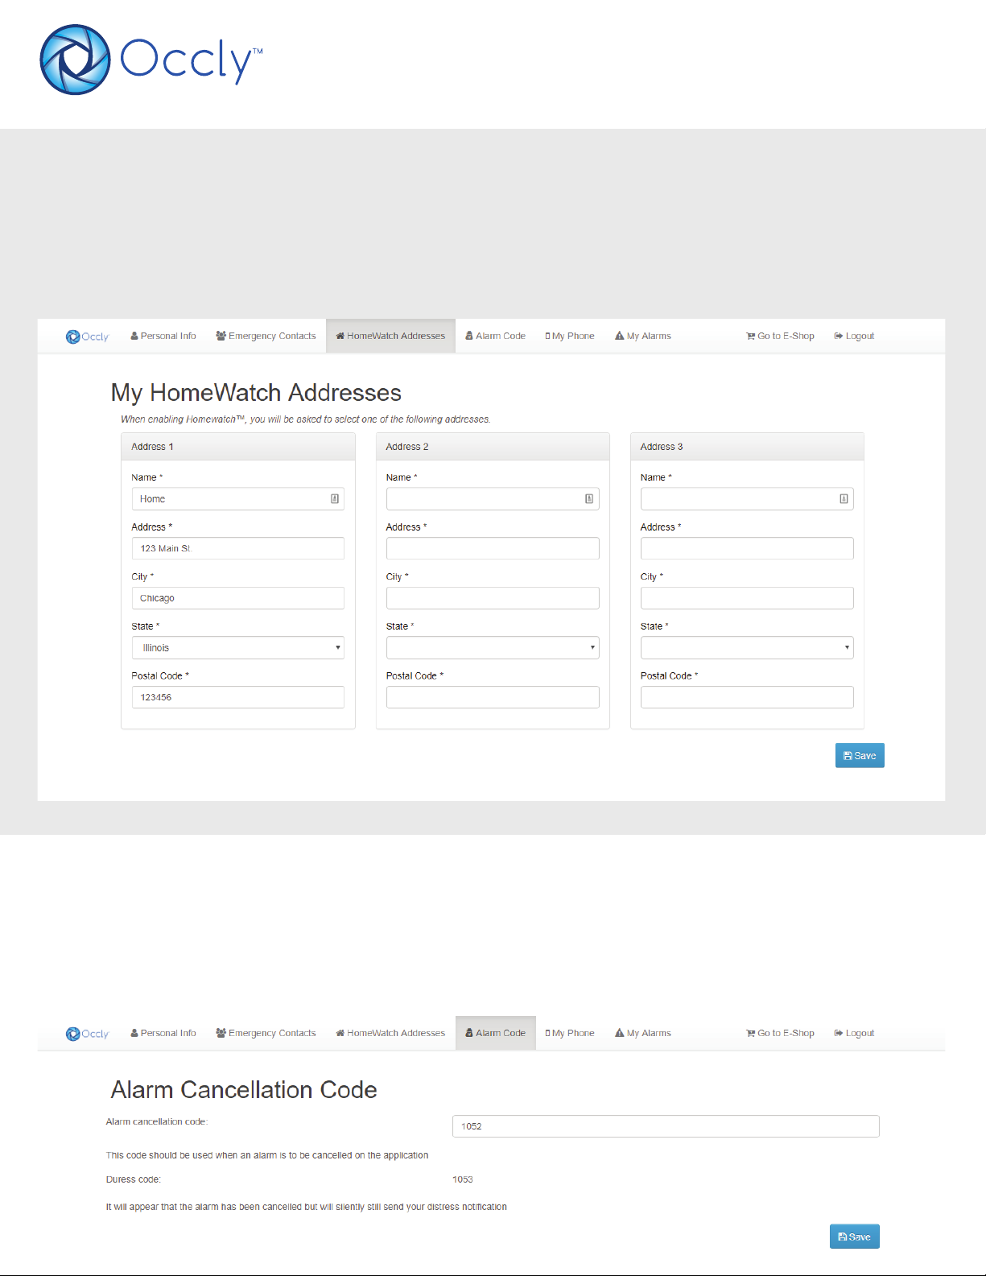This screenshot has height=1276, width=986.
Task: Click contact card icon in Address 1 Name
Action: coord(335,499)
